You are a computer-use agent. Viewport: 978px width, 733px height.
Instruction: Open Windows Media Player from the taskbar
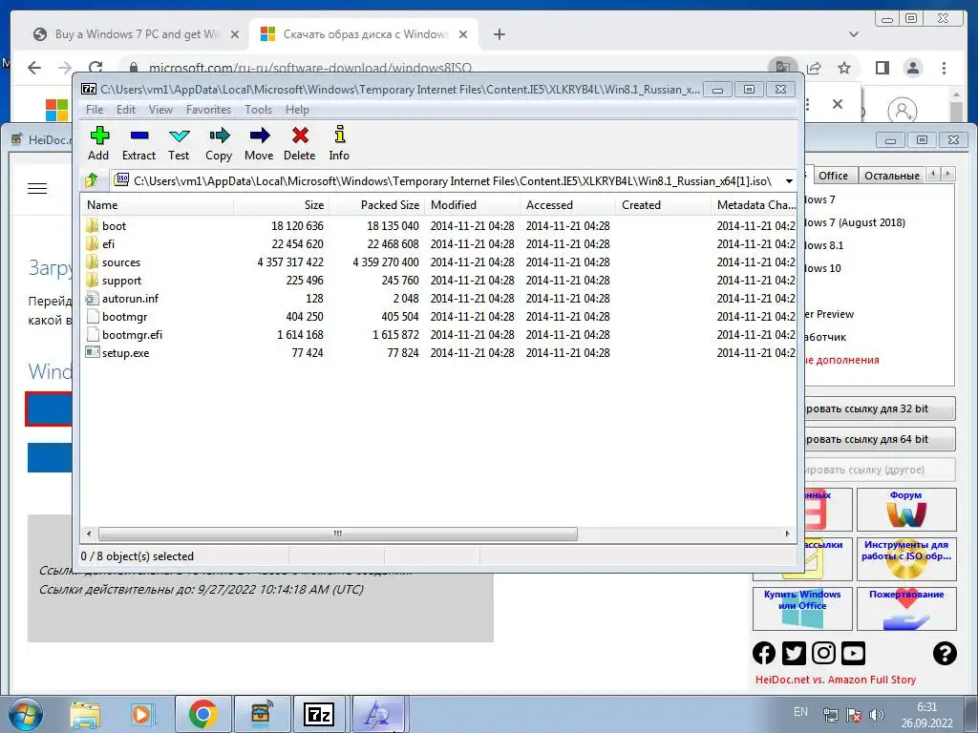[142, 714]
